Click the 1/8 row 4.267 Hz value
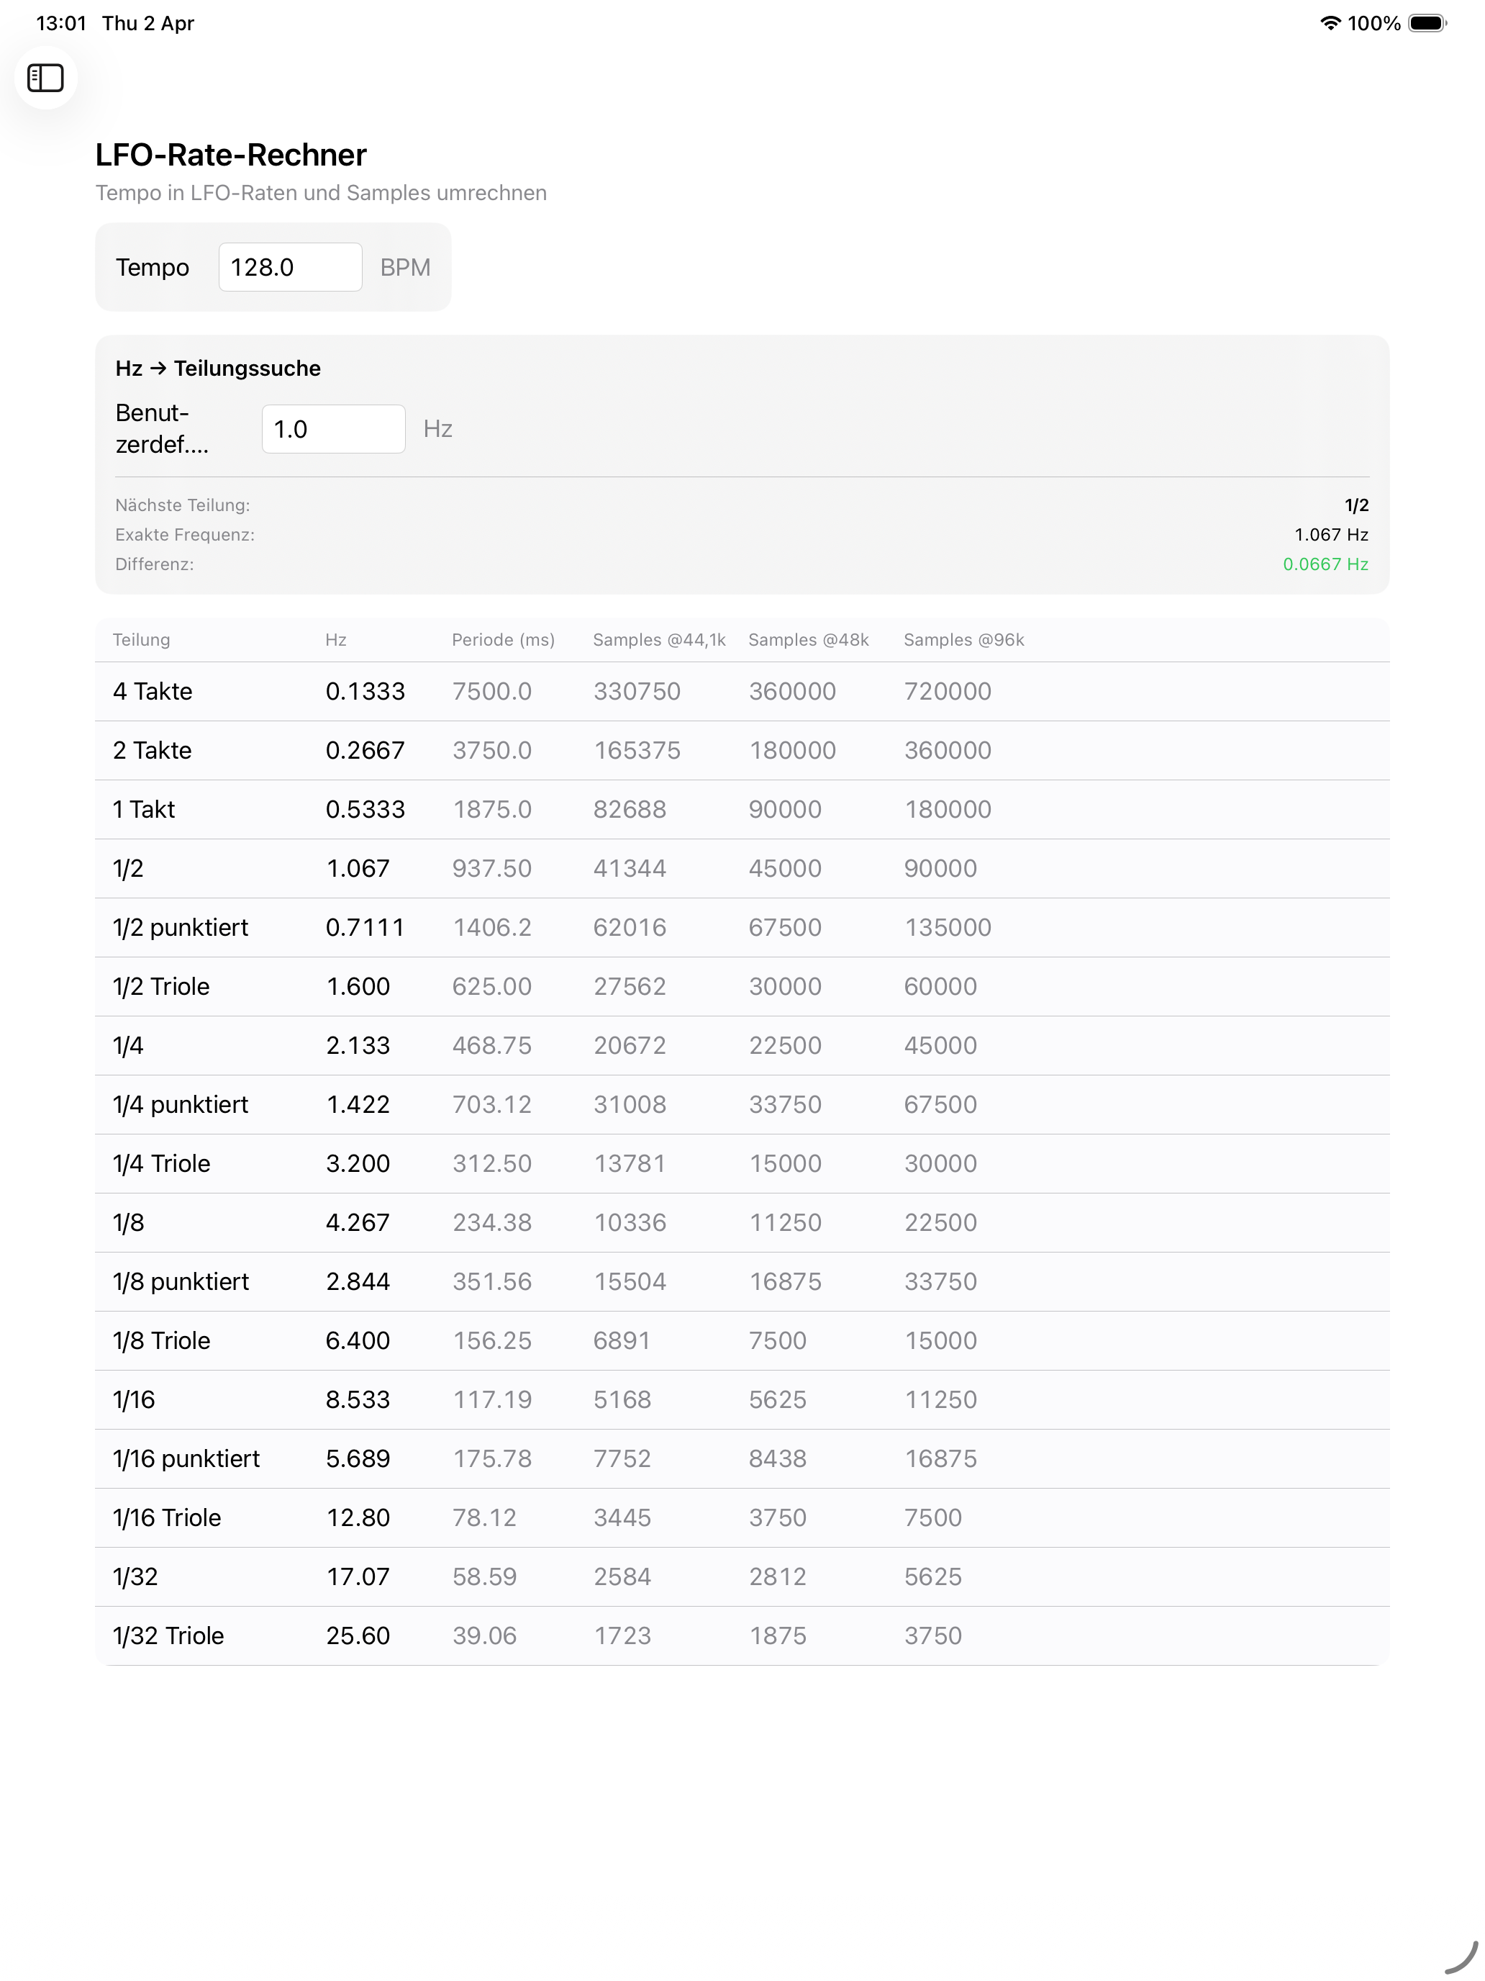1485x1981 pixels. pyautogui.click(x=357, y=1222)
